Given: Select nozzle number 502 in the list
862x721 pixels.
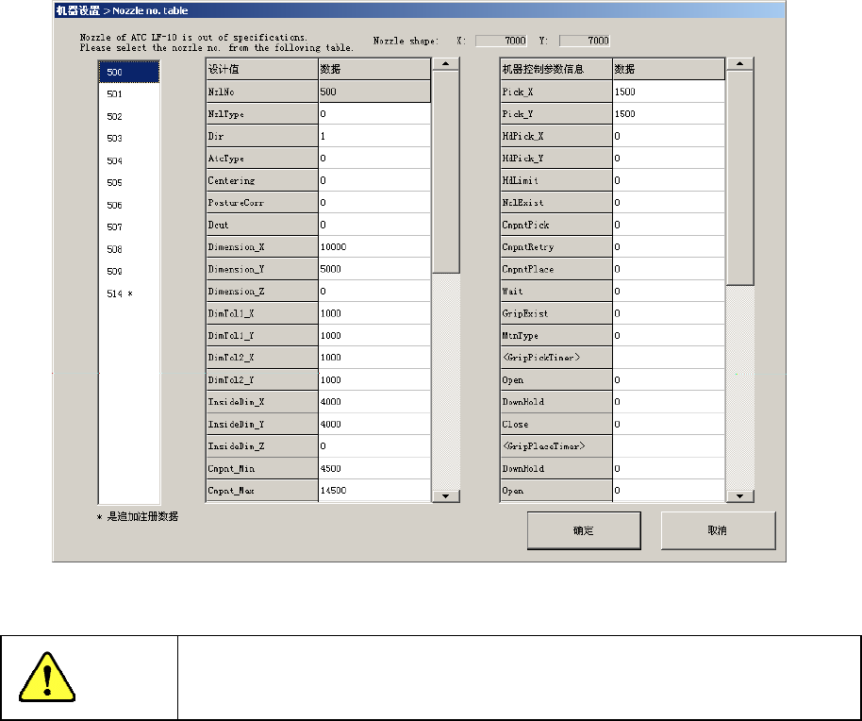Looking at the screenshot, I should click(129, 117).
